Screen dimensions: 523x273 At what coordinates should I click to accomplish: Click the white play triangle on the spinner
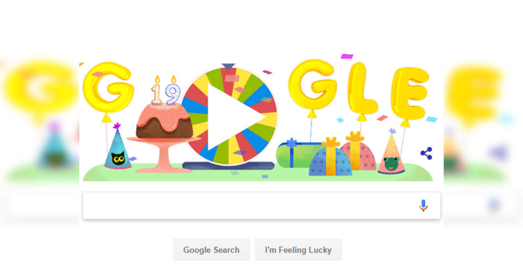point(233,117)
